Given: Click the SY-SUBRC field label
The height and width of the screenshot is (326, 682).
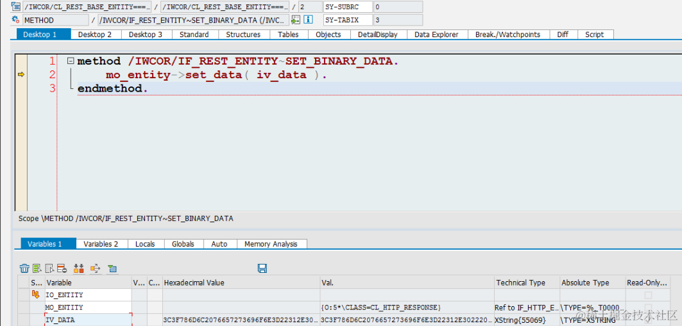Looking at the screenshot, I should click(348, 6).
